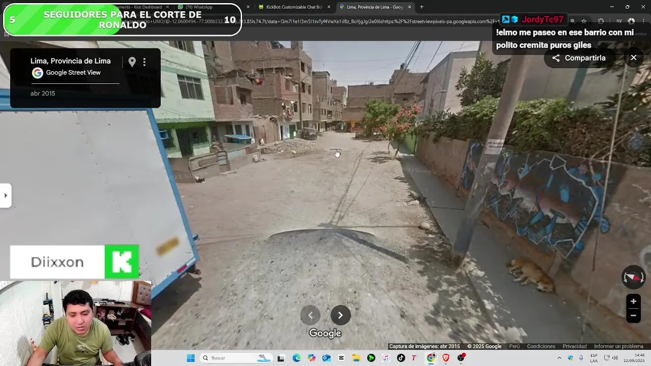
Task: Open Task View from the taskbar
Action: (x=281, y=358)
